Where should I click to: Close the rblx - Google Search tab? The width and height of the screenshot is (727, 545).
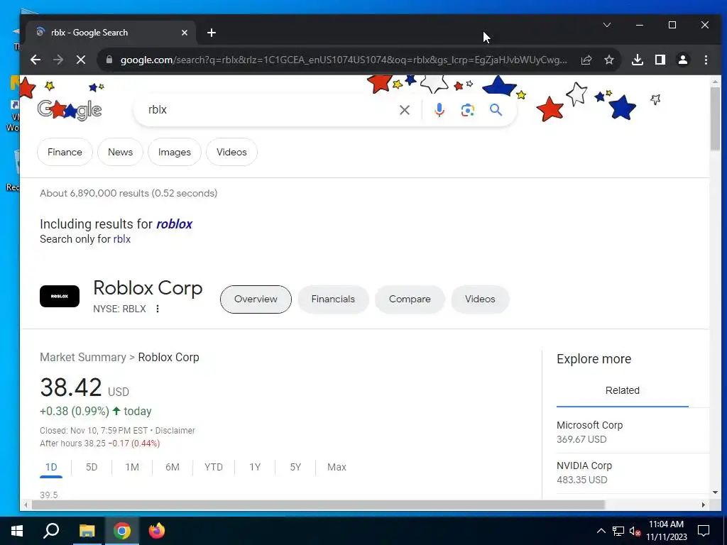pos(185,33)
